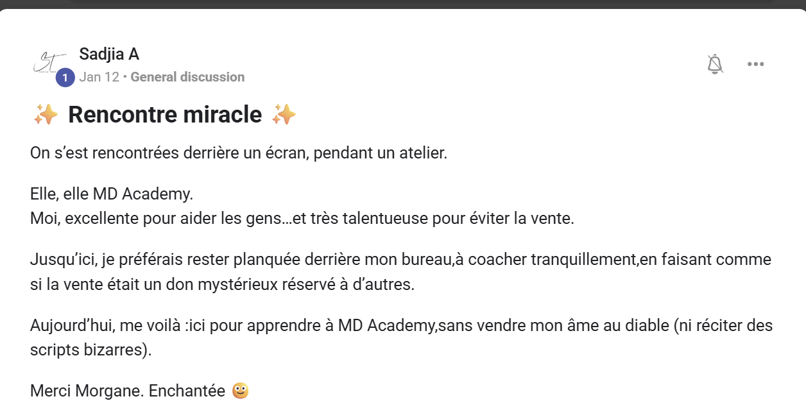
Task: Click the level 1 badge on avatar
Action: click(65, 78)
